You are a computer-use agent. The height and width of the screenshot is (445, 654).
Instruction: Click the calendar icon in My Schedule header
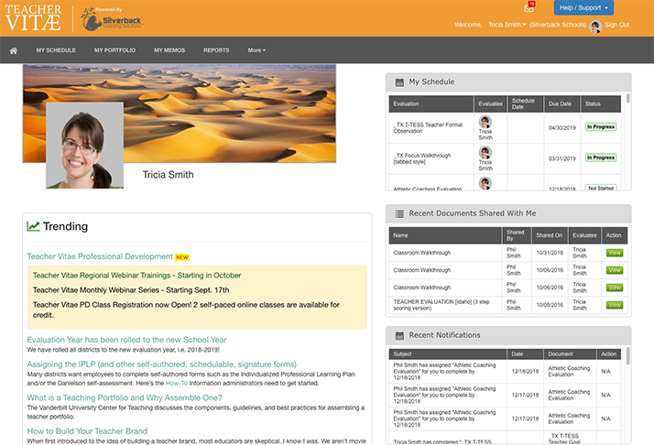point(399,82)
